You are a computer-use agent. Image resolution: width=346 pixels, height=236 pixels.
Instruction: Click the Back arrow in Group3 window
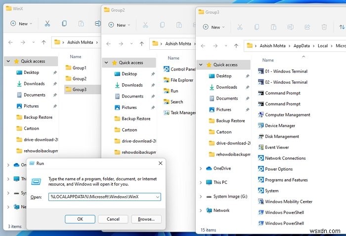203,46
